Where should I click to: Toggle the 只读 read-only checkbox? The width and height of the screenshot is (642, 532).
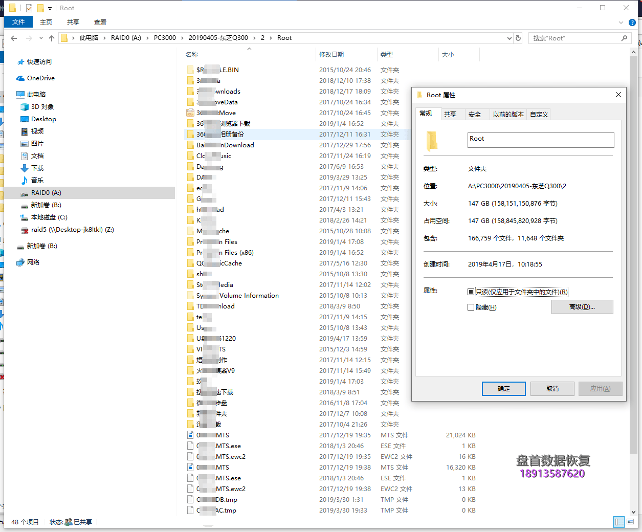click(x=471, y=292)
